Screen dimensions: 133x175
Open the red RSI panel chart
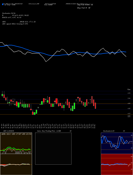point(117,164)
